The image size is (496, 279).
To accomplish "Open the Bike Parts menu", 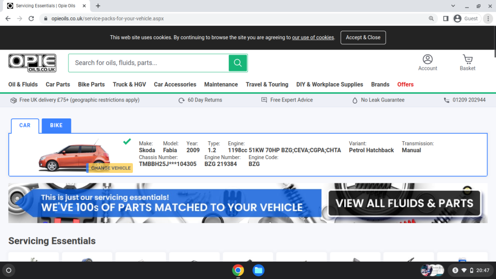I will [x=91, y=84].
